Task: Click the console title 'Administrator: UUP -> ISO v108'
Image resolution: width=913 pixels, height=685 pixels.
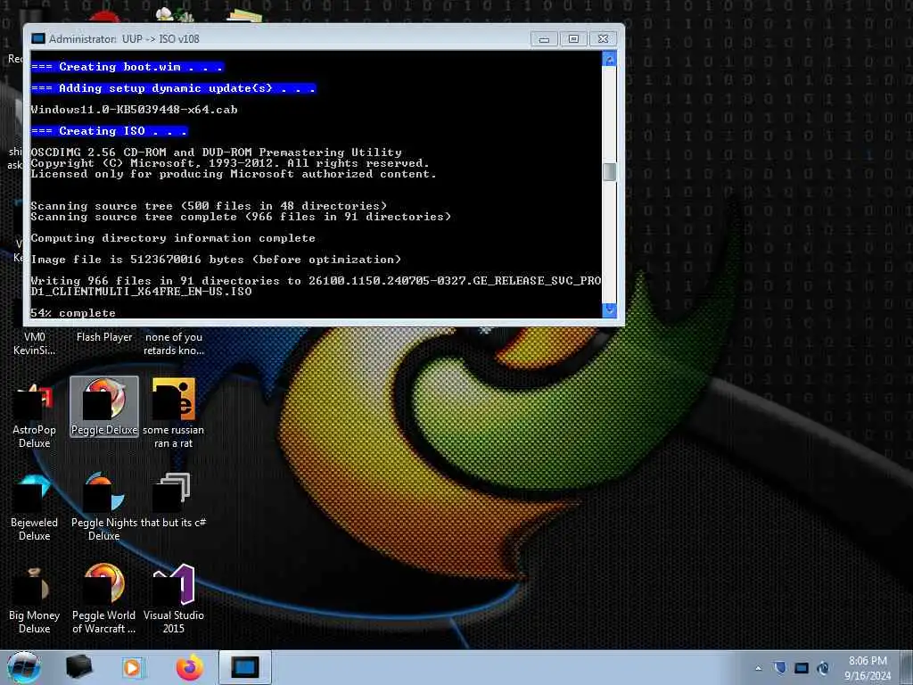Action: point(124,39)
